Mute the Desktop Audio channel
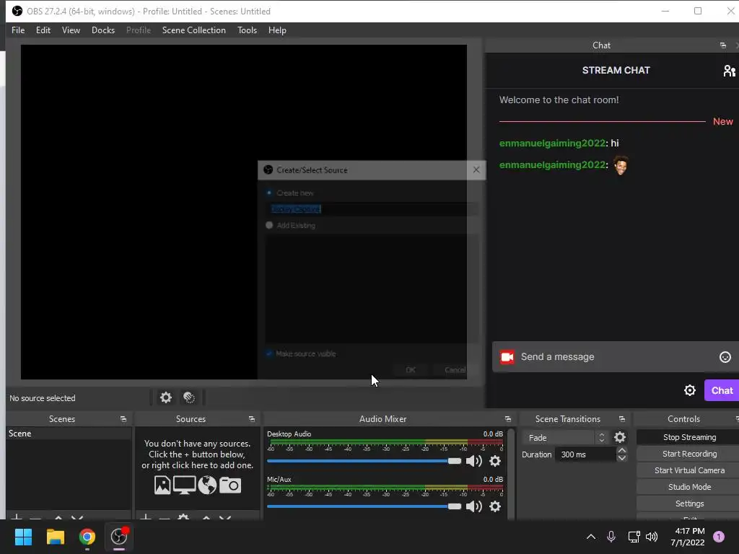The width and height of the screenshot is (739, 554). 473,461
